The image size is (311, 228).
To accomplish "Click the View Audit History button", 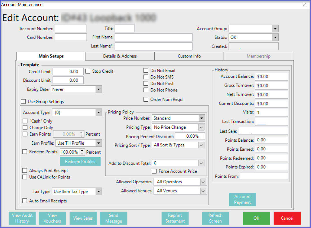I will click(x=22, y=218).
